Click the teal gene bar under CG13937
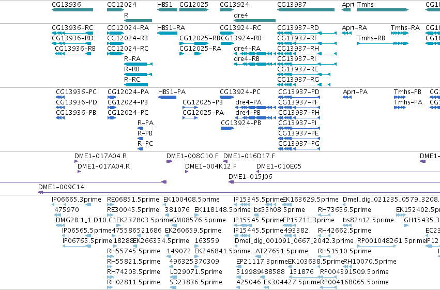The height and width of the screenshot is (290, 440). [306, 10]
